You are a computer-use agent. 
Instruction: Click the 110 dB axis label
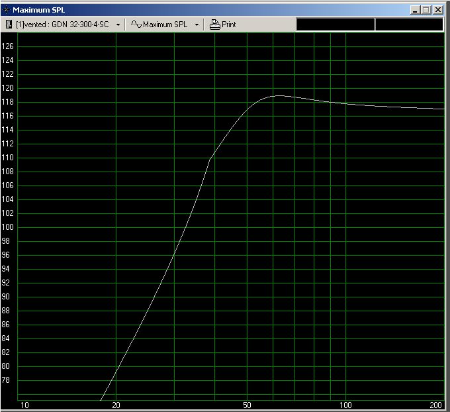[7, 158]
